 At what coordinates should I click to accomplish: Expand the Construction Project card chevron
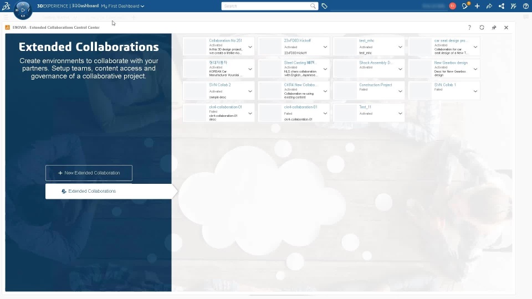pos(400,91)
